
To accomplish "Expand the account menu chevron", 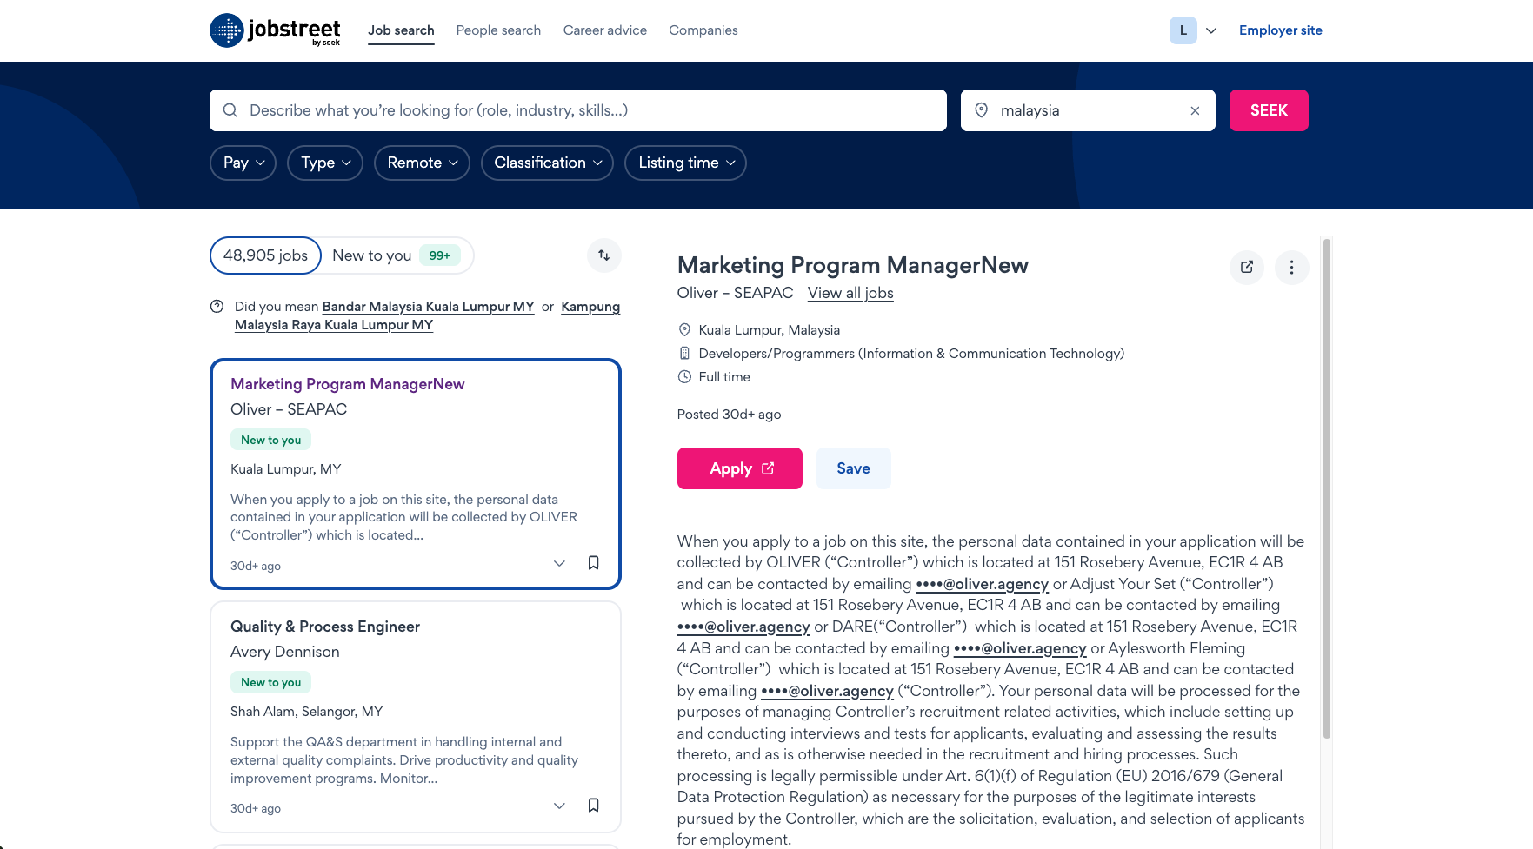I will coord(1211,30).
